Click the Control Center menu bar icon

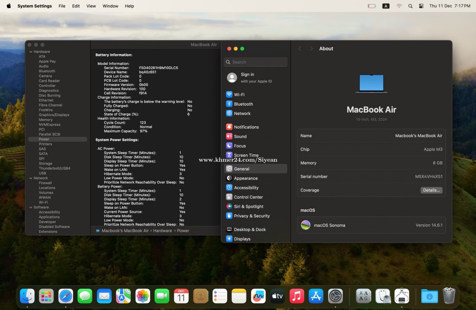pyautogui.click(x=421, y=6)
